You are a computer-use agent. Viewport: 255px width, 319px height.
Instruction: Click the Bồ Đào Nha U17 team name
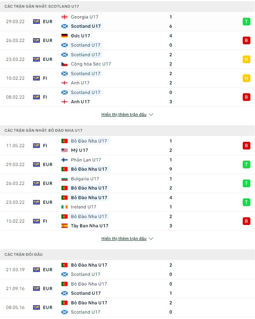coord(90,169)
